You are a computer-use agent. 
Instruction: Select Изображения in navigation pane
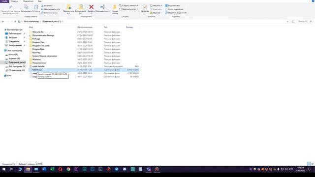click(15, 45)
